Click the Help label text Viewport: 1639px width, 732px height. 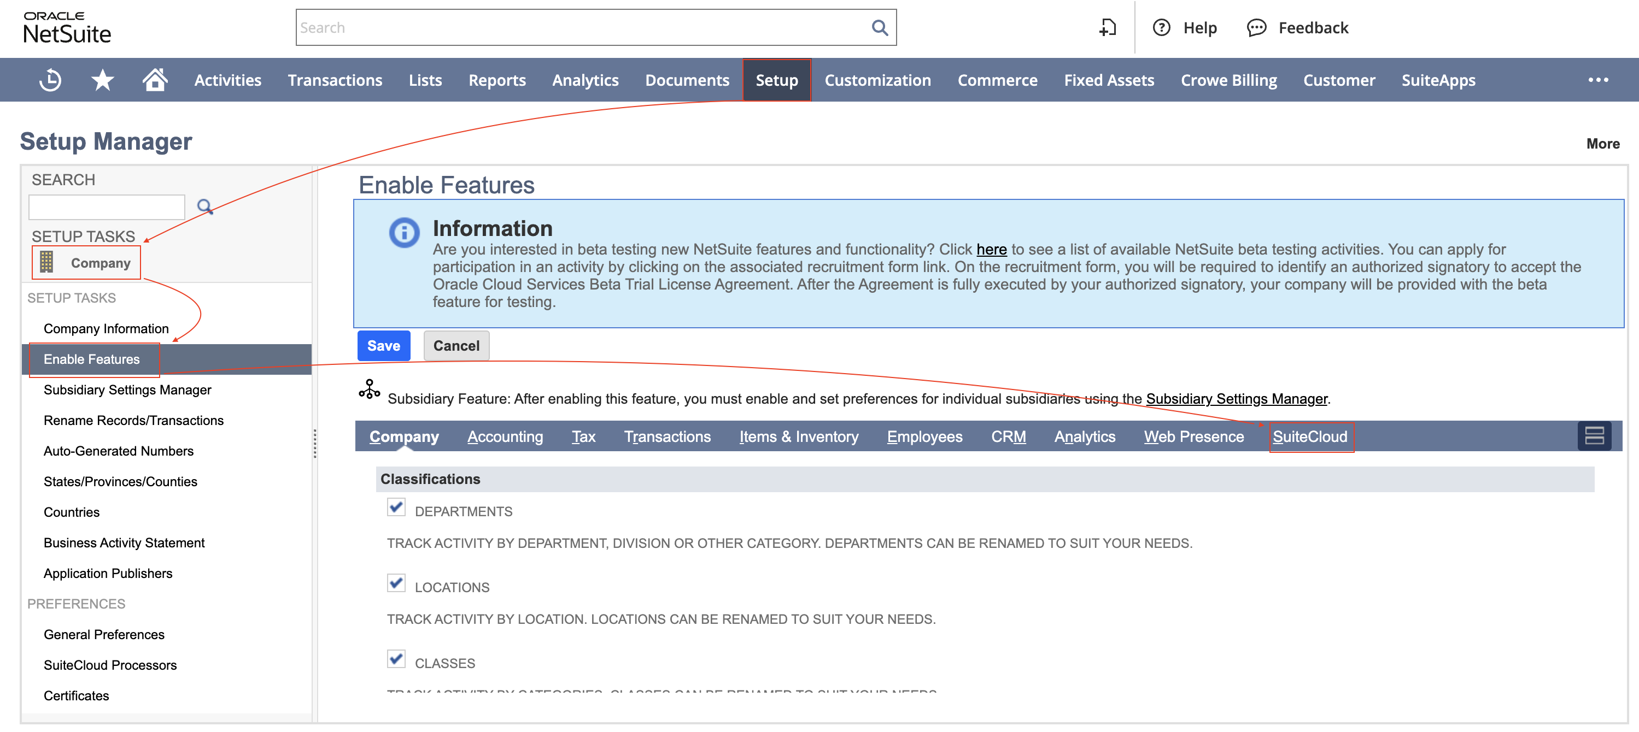click(x=1199, y=27)
